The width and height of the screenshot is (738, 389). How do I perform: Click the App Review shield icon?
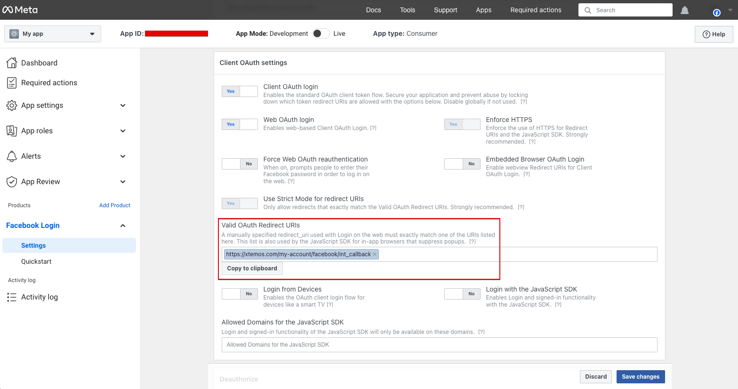pos(12,182)
